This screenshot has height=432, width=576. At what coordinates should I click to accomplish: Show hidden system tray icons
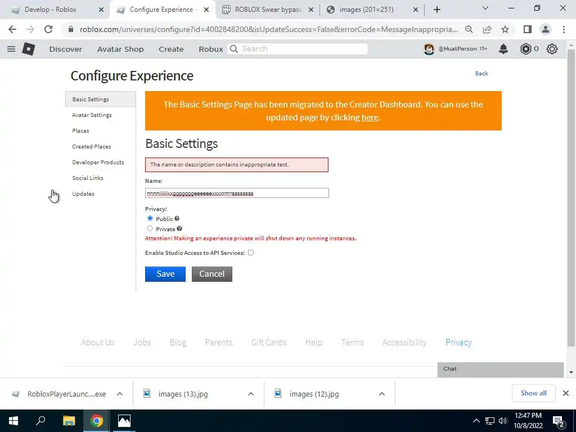(x=476, y=421)
